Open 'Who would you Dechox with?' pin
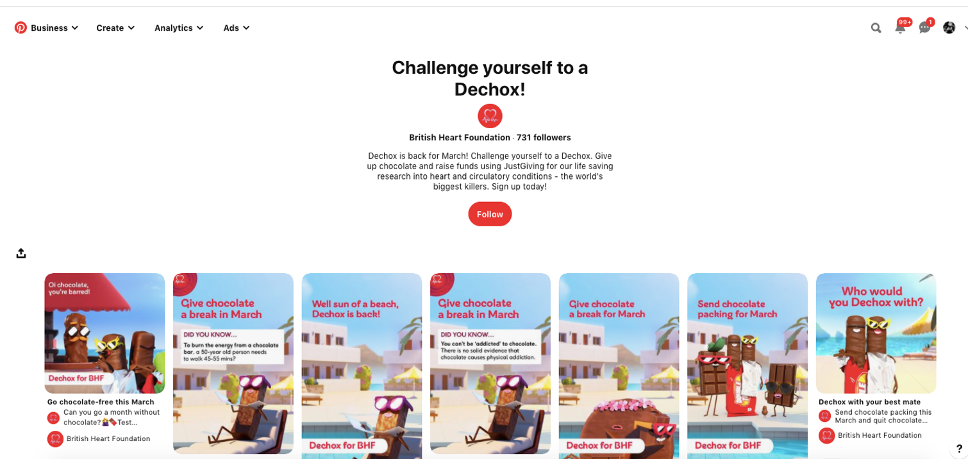This screenshot has height=459, width=968. pyautogui.click(x=876, y=333)
